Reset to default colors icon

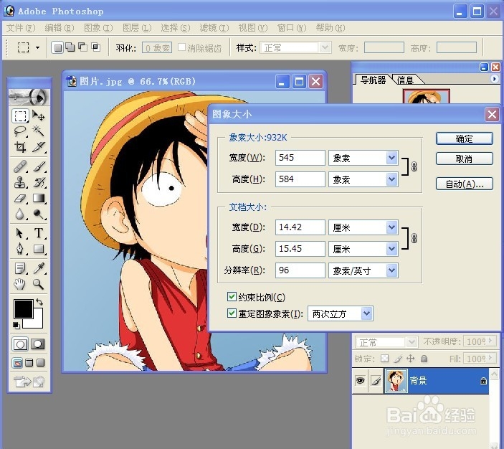(16, 326)
